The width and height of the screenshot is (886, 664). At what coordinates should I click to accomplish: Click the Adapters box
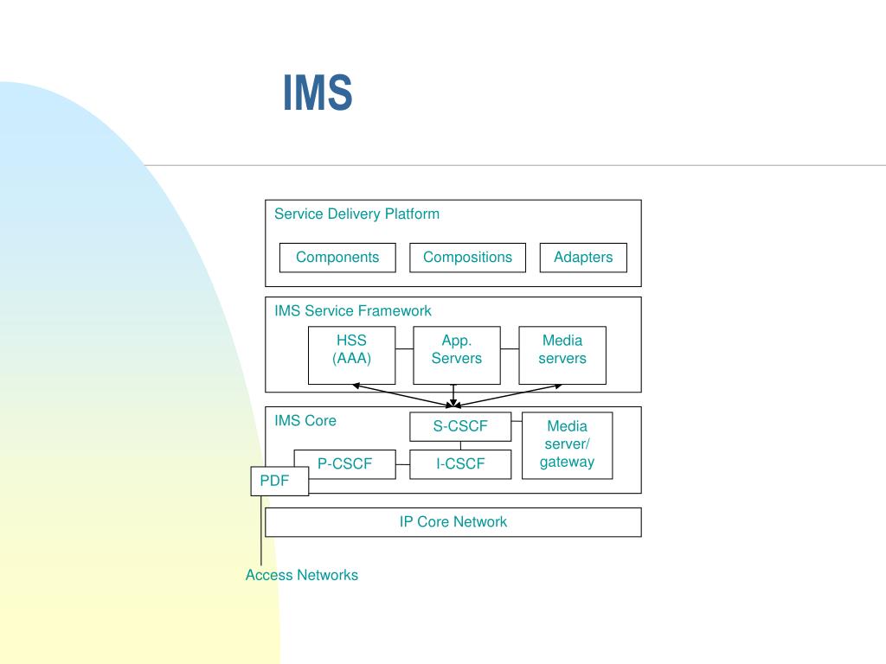coord(583,258)
